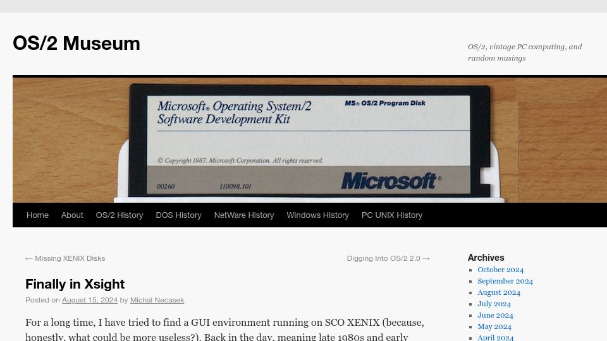Screen dimensions: 607x341
Task: Open PC UNIX History menu item
Action: pyautogui.click(x=392, y=215)
